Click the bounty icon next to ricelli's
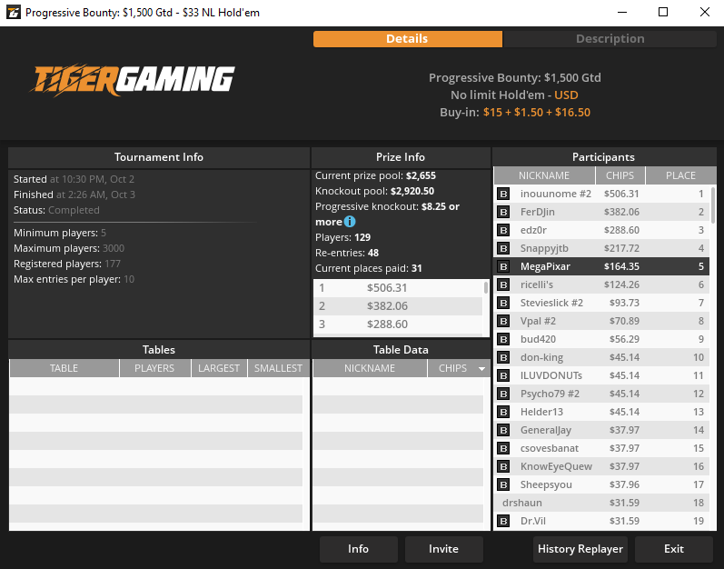 coord(503,284)
